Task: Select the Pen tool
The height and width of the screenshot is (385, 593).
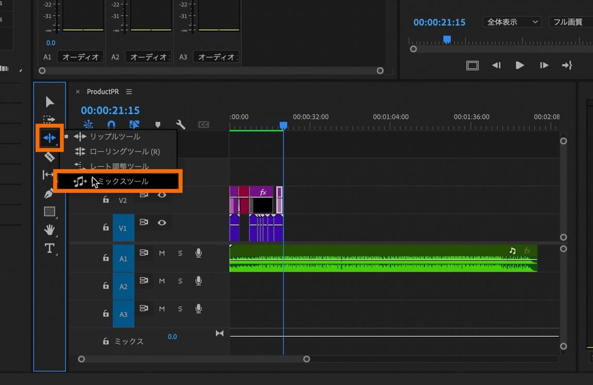Action: [x=49, y=194]
